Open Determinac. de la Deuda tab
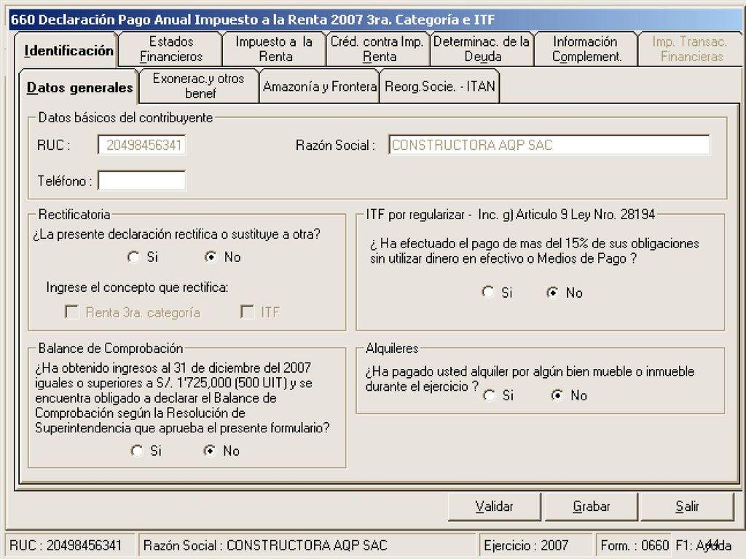Image resolution: width=746 pixels, height=559 pixels. pos(482,49)
